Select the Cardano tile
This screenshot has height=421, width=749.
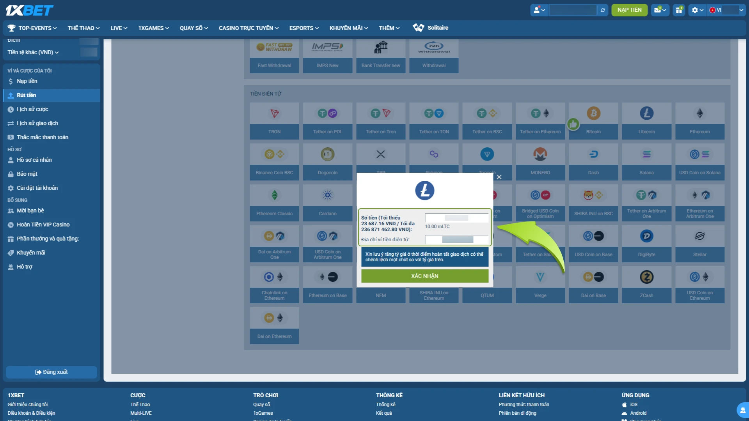tap(328, 203)
